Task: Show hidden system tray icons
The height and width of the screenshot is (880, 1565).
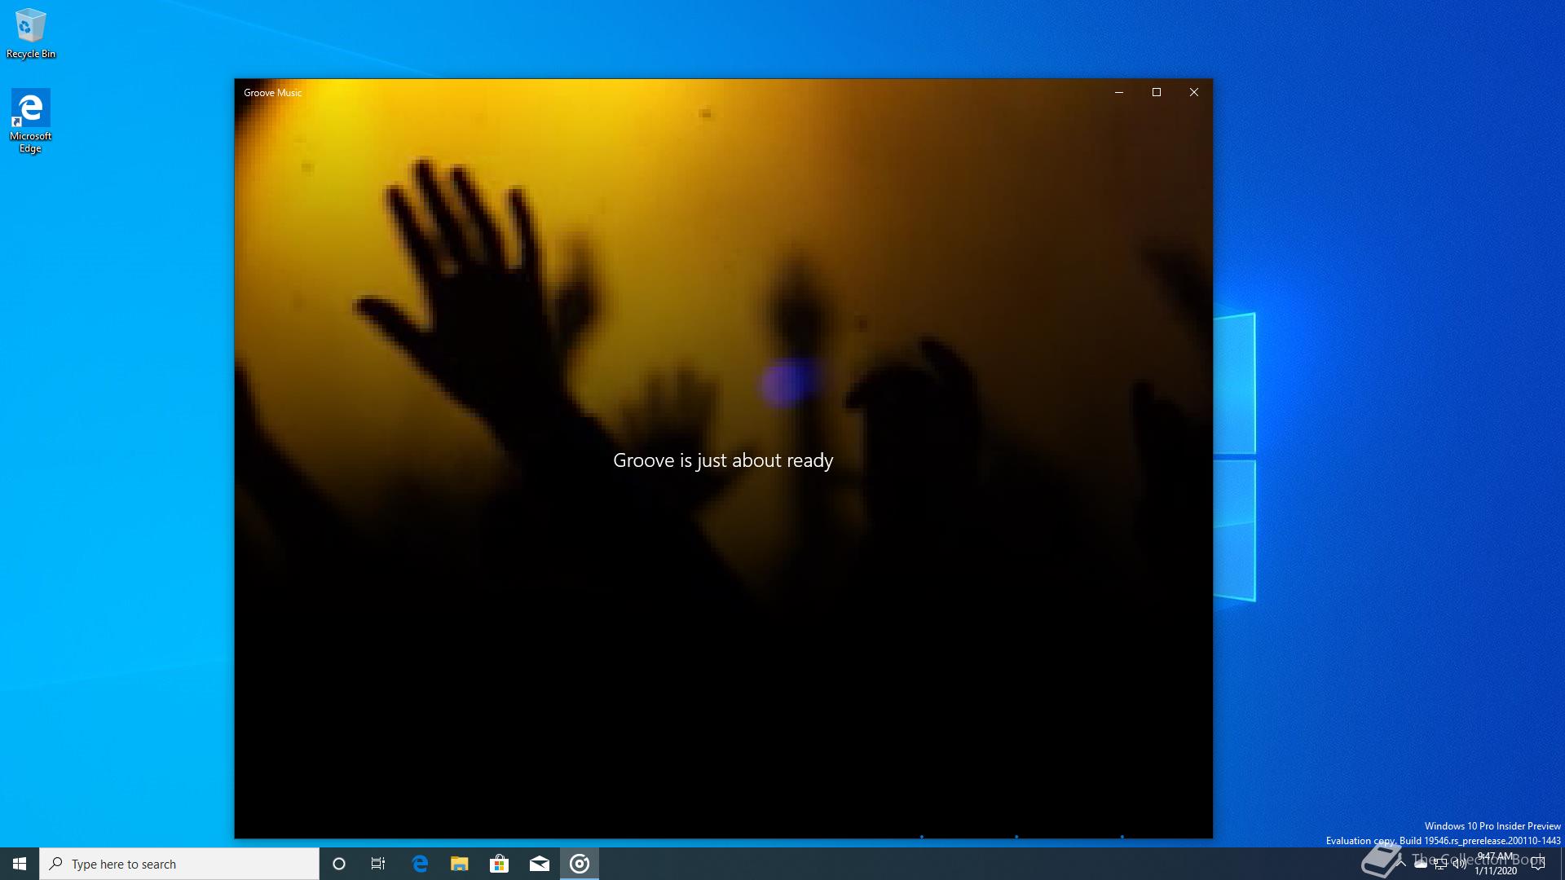Action: 1401,864
